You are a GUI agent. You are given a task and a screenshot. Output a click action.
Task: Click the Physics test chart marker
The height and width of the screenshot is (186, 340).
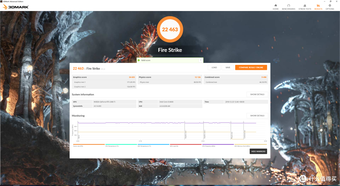coord(232,135)
